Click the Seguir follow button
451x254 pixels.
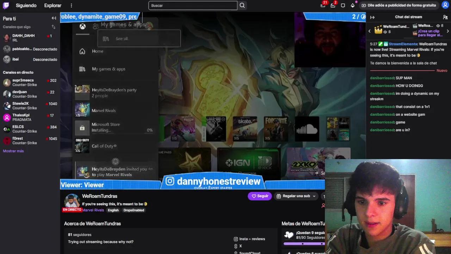pyautogui.click(x=260, y=196)
